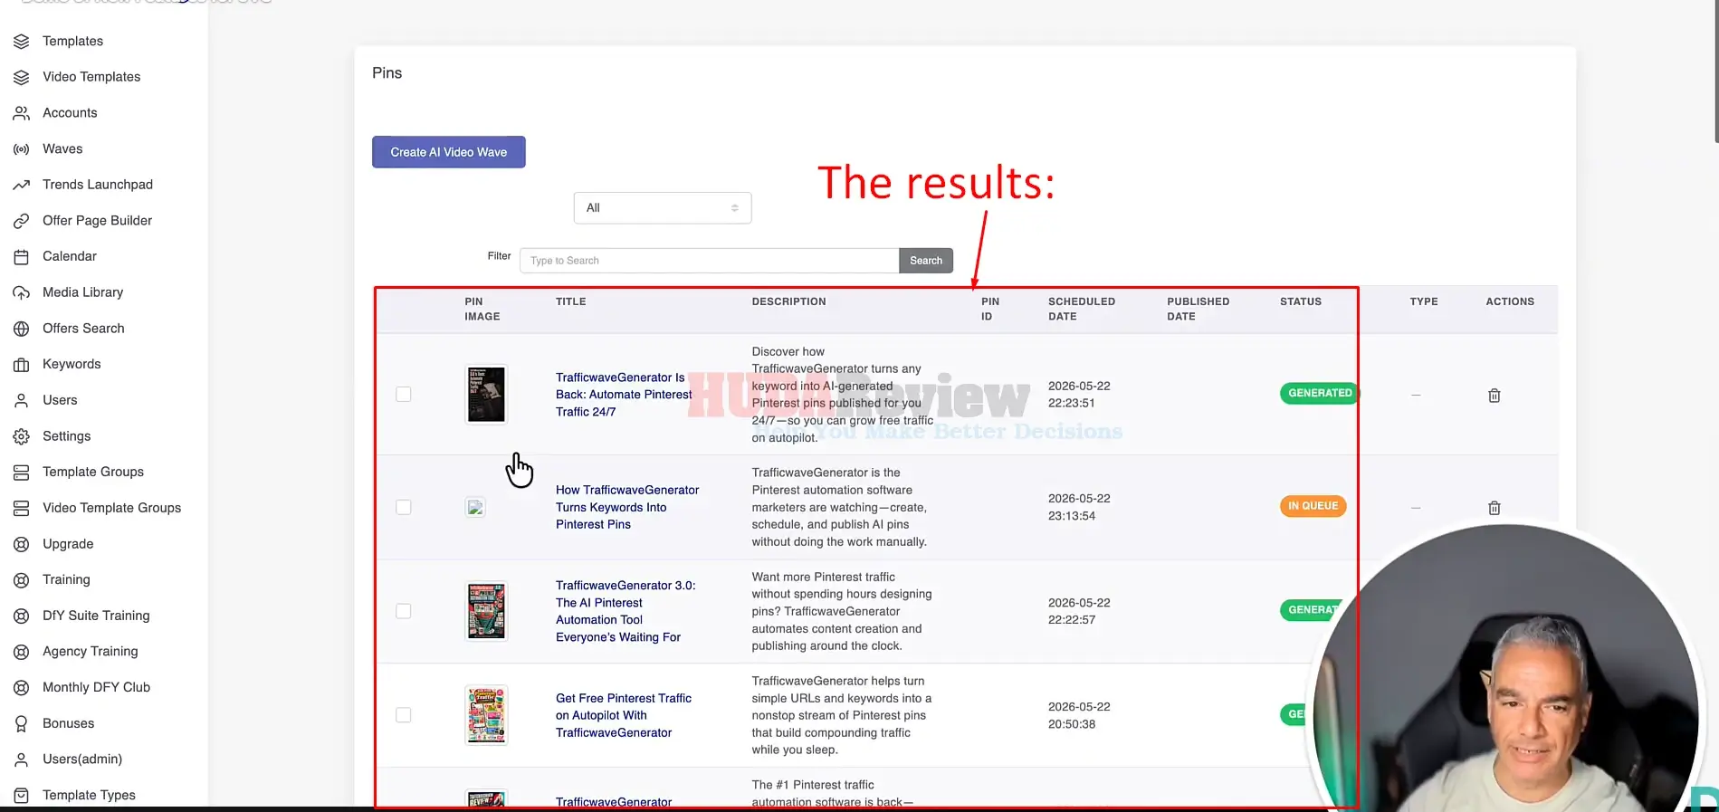Click scheduled date '2026-05-22 22:23:51'
1719x812 pixels.
1079,395
